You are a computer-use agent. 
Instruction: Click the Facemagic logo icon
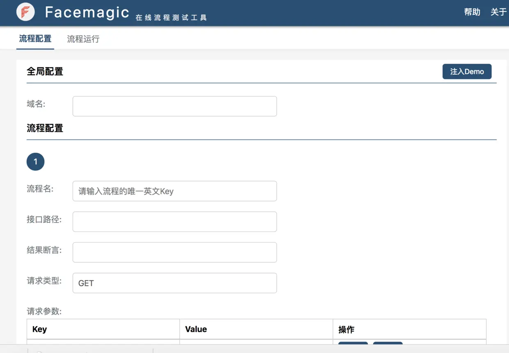(25, 12)
